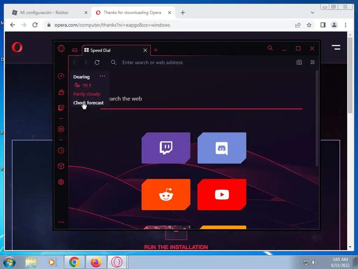Click RUN THE INSTALLATION heading
This screenshot has height=269, width=358.
click(176, 247)
